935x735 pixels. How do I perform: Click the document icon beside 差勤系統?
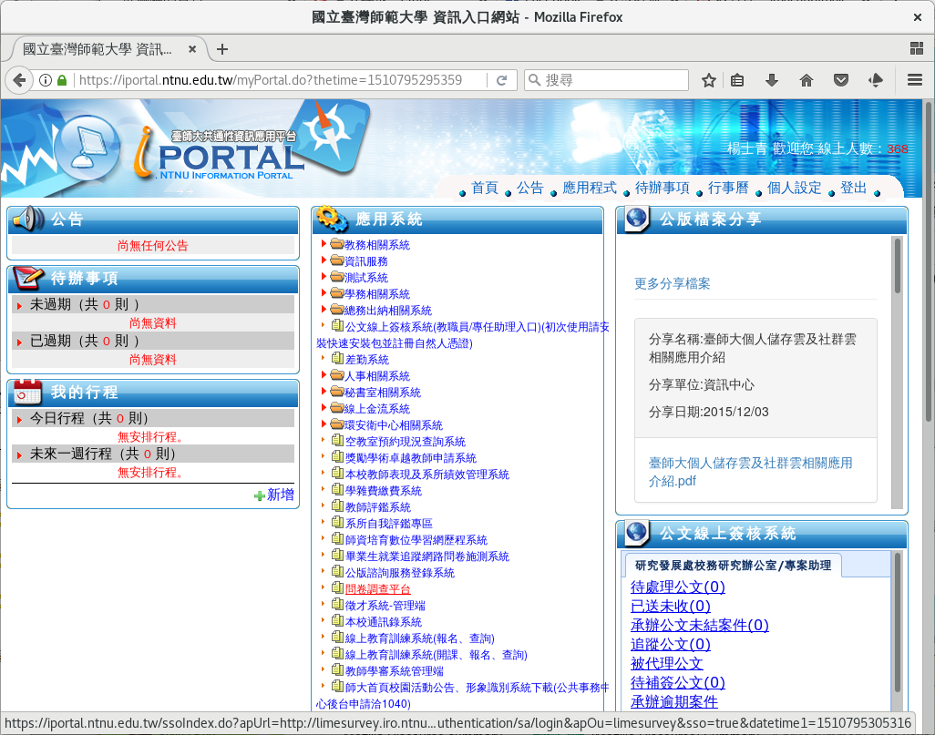(337, 358)
